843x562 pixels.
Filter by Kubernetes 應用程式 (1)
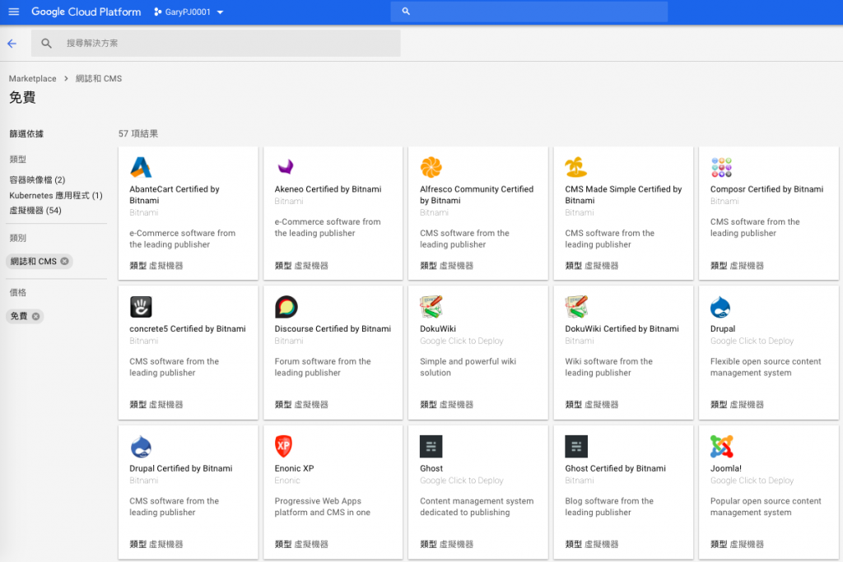pos(56,196)
